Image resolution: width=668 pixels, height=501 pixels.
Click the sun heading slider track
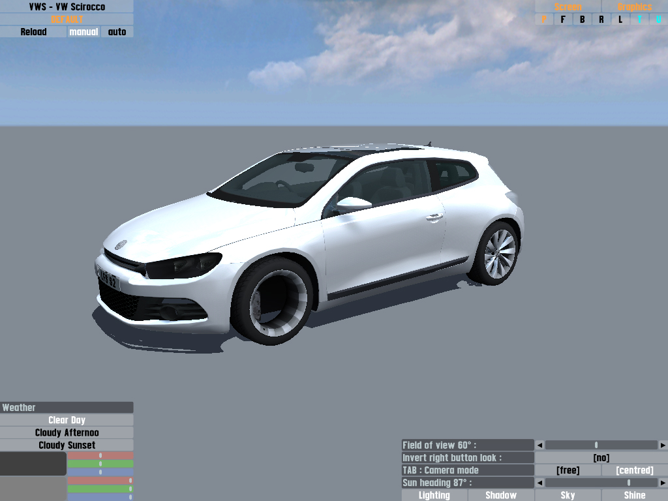click(601, 483)
